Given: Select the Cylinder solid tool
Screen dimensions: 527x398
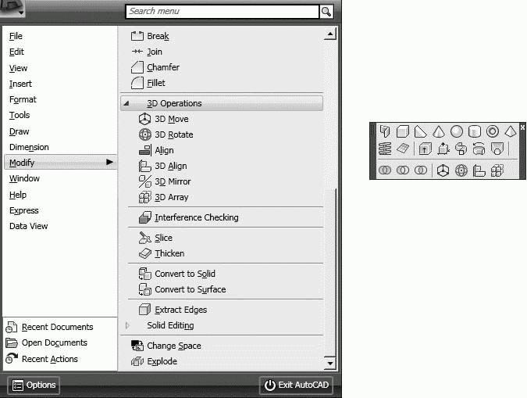Looking at the screenshot, I should 474,131.
